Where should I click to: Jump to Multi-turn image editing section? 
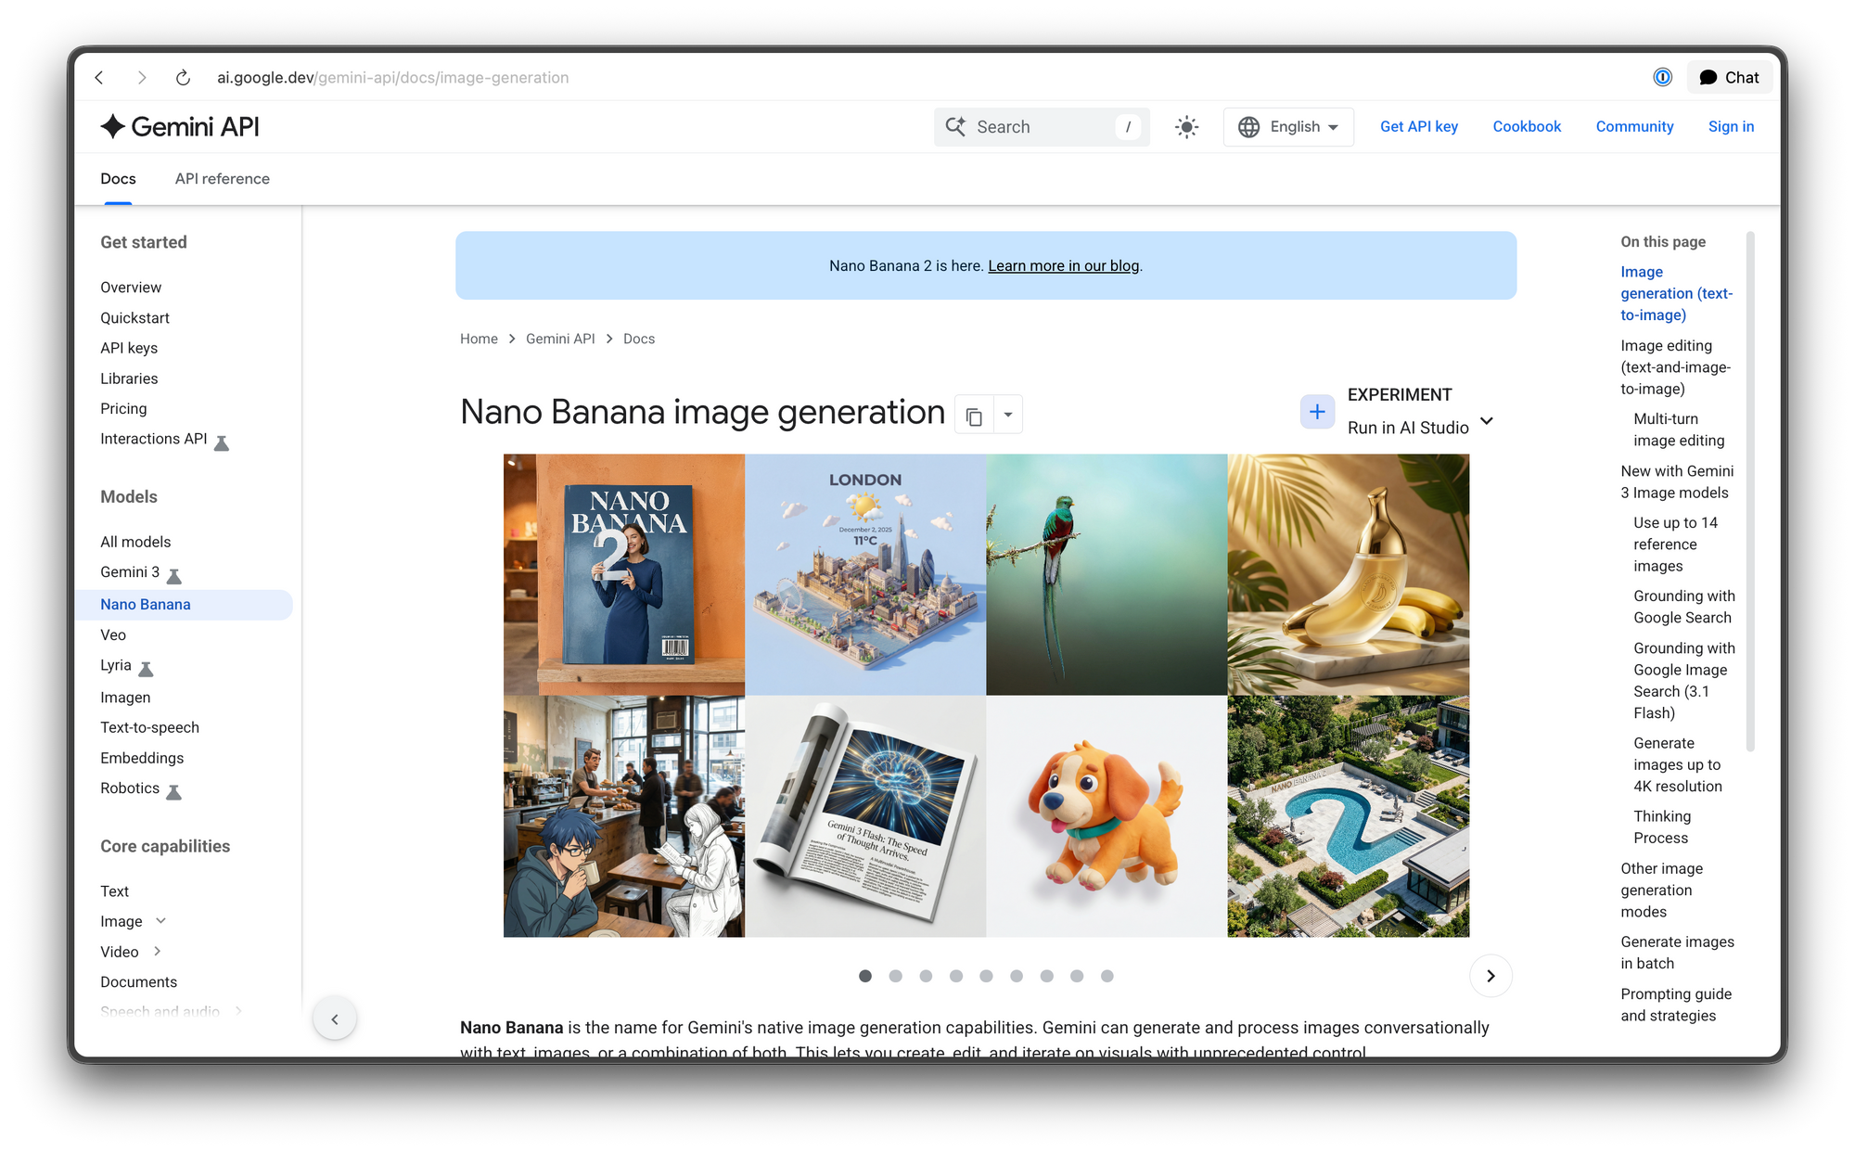pyautogui.click(x=1679, y=429)
